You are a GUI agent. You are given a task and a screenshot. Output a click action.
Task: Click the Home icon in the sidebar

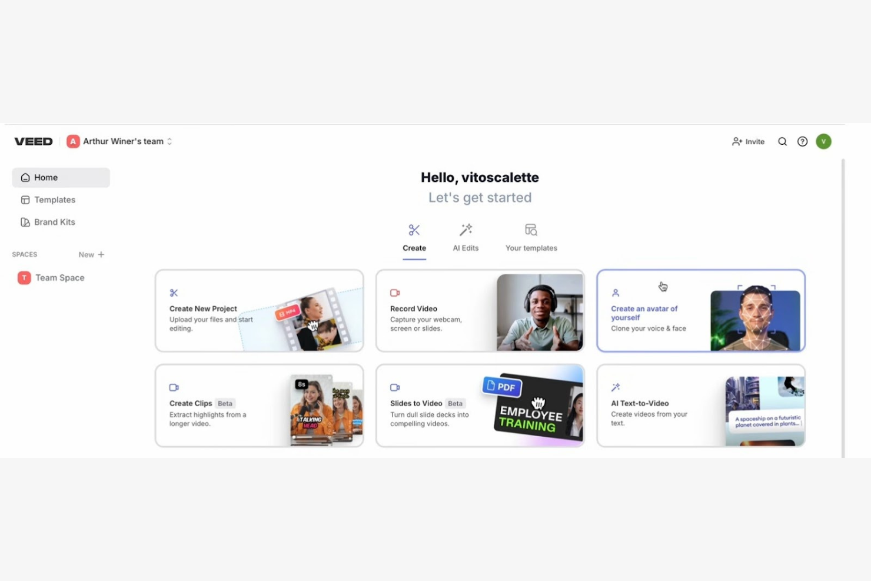click(x=25, y=177)
